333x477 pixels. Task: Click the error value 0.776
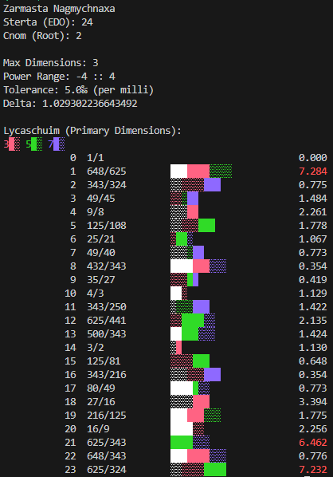(x=313, y=455)
